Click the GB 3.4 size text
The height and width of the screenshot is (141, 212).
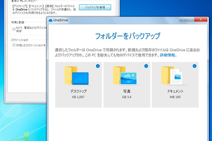point(127,97)
